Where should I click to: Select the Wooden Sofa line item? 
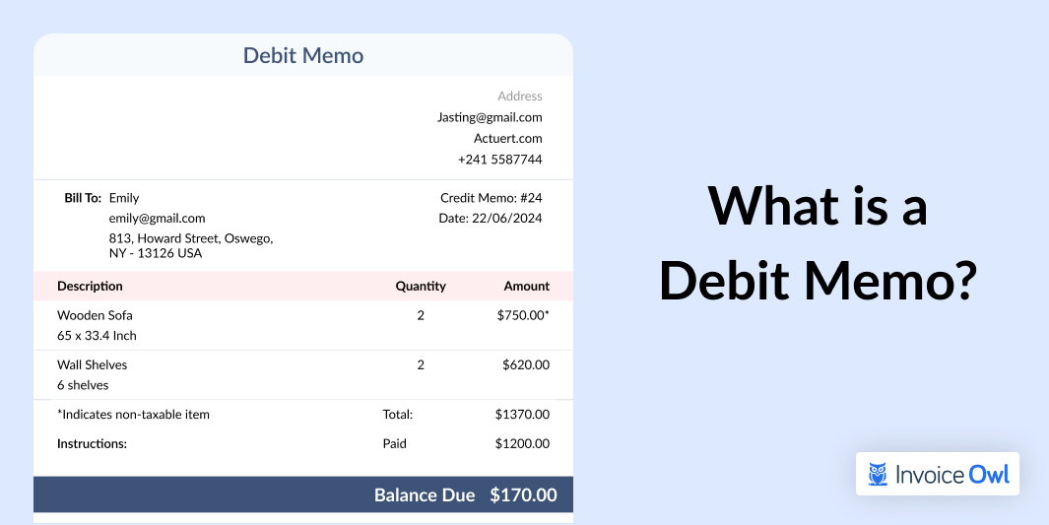[x=95, y=316]
